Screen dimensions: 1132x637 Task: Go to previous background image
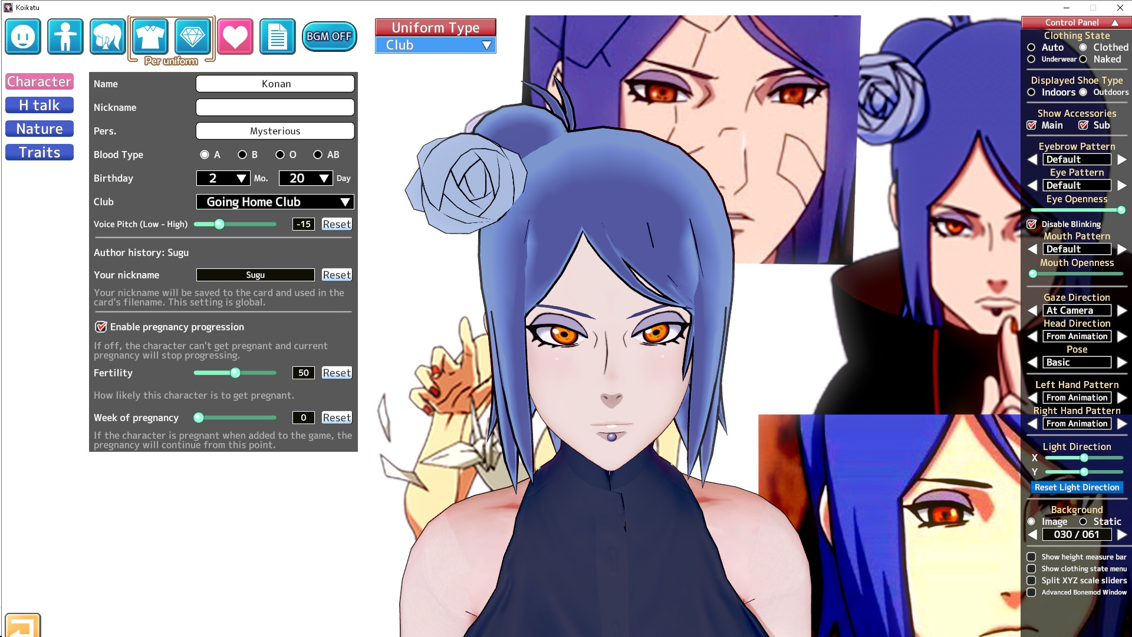point(1032,534)
